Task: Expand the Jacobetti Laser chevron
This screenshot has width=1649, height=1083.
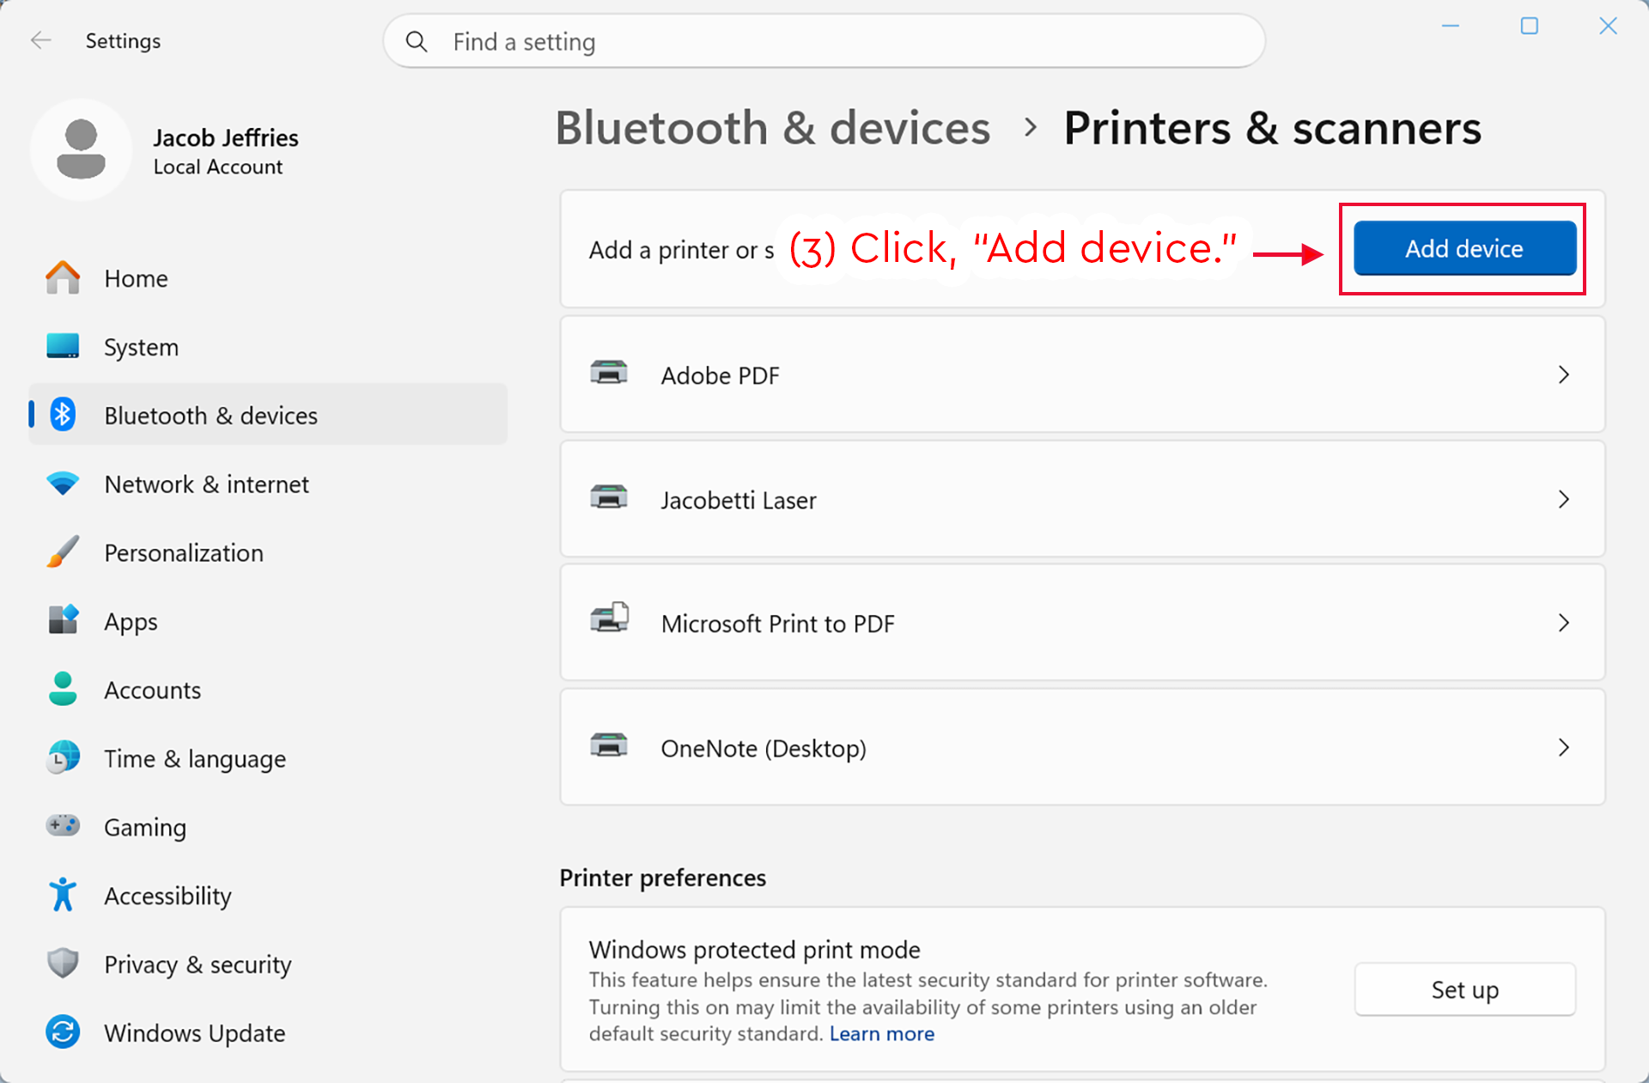Action: [1564, 499]
